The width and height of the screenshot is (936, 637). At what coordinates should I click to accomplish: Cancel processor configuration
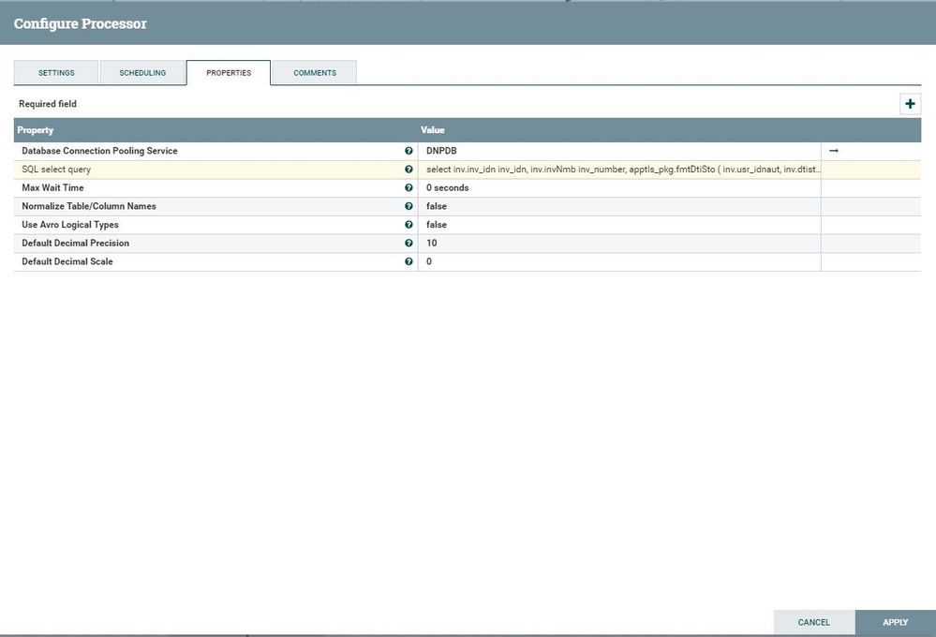pyautogui.click(x=813, y=622)
